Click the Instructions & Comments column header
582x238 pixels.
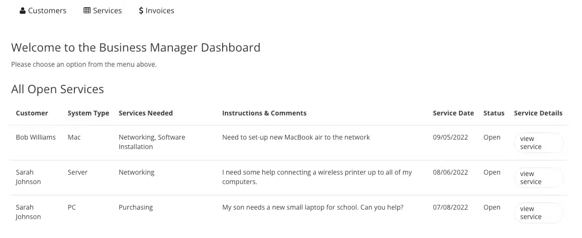(x=264, y=113)
